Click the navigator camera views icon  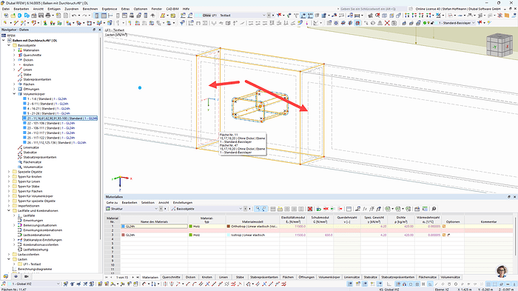click(26, 276)
